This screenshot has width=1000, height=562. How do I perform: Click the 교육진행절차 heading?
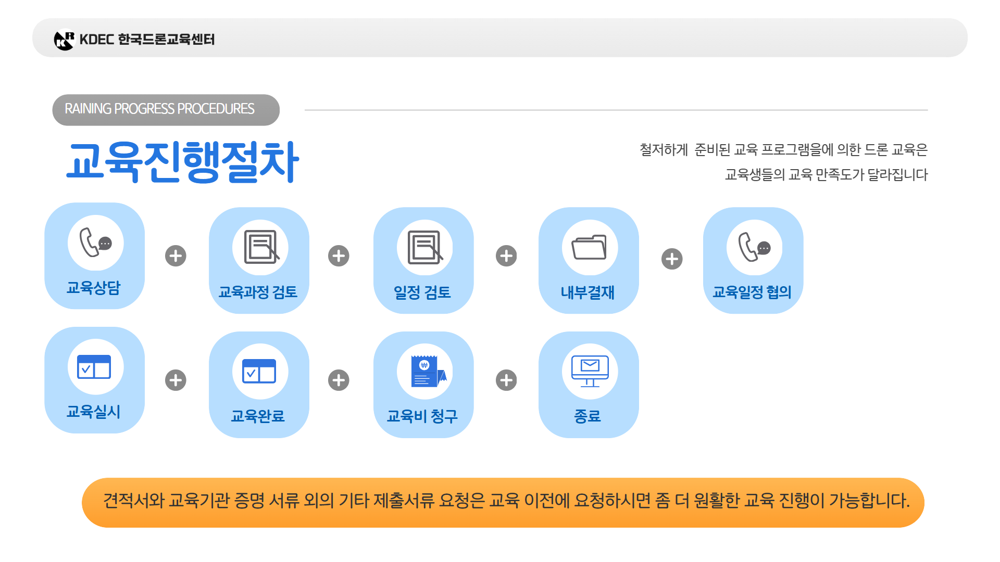point(183,161)
